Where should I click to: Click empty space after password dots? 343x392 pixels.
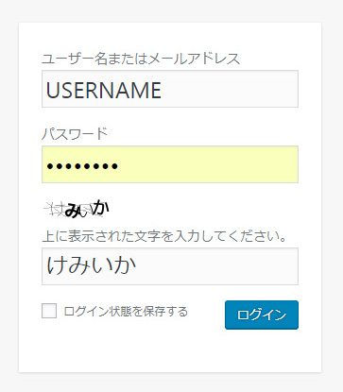tap(208, 164)
